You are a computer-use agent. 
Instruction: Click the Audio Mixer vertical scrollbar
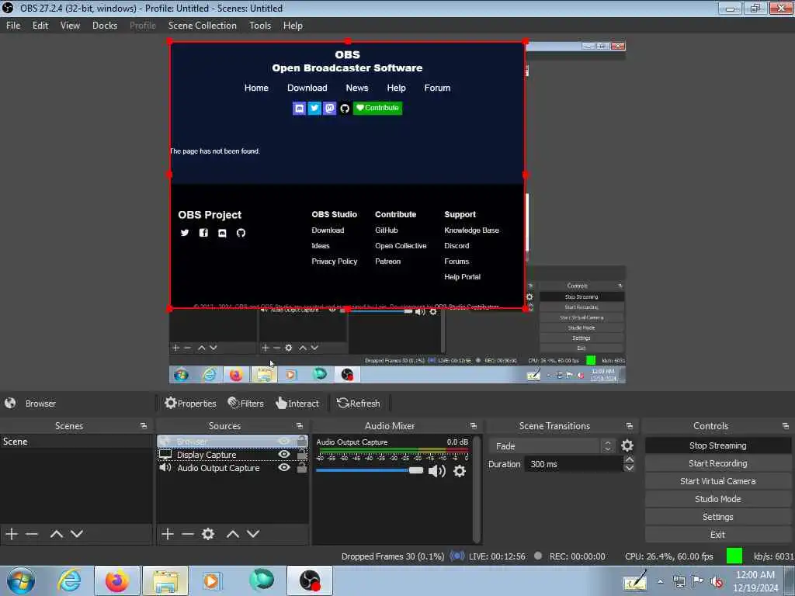476,488
